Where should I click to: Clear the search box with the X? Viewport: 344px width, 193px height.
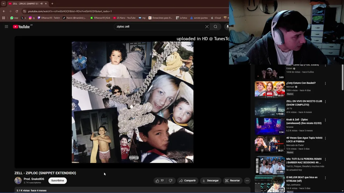point(207,27)
